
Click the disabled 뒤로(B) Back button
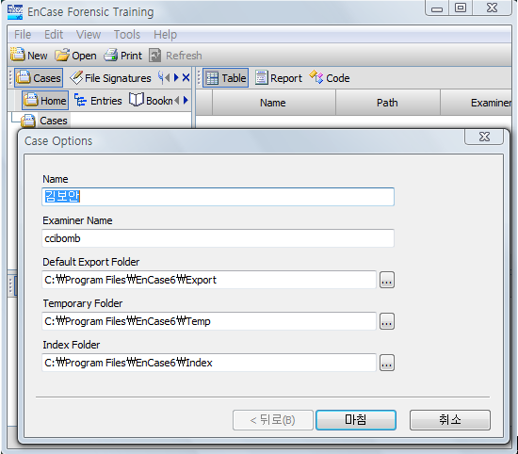[273, 420]
